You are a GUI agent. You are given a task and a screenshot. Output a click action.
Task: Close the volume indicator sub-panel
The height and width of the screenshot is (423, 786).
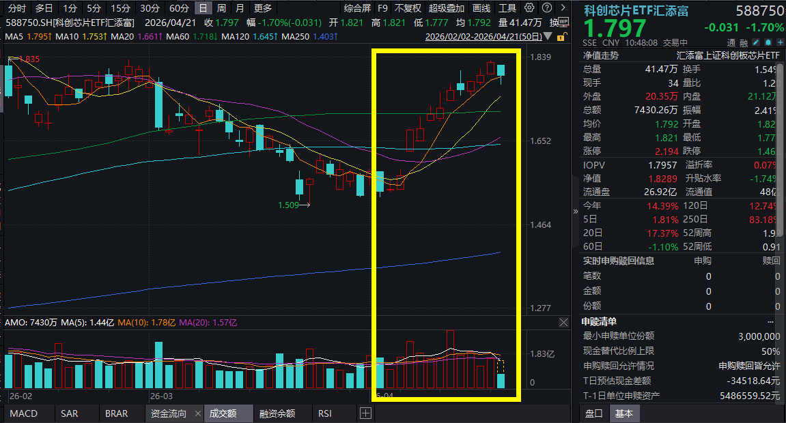[563, 322]
